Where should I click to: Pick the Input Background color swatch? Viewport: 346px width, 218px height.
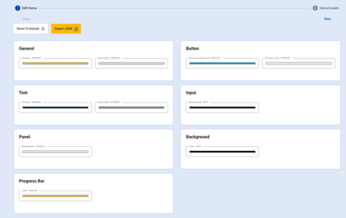222,108
